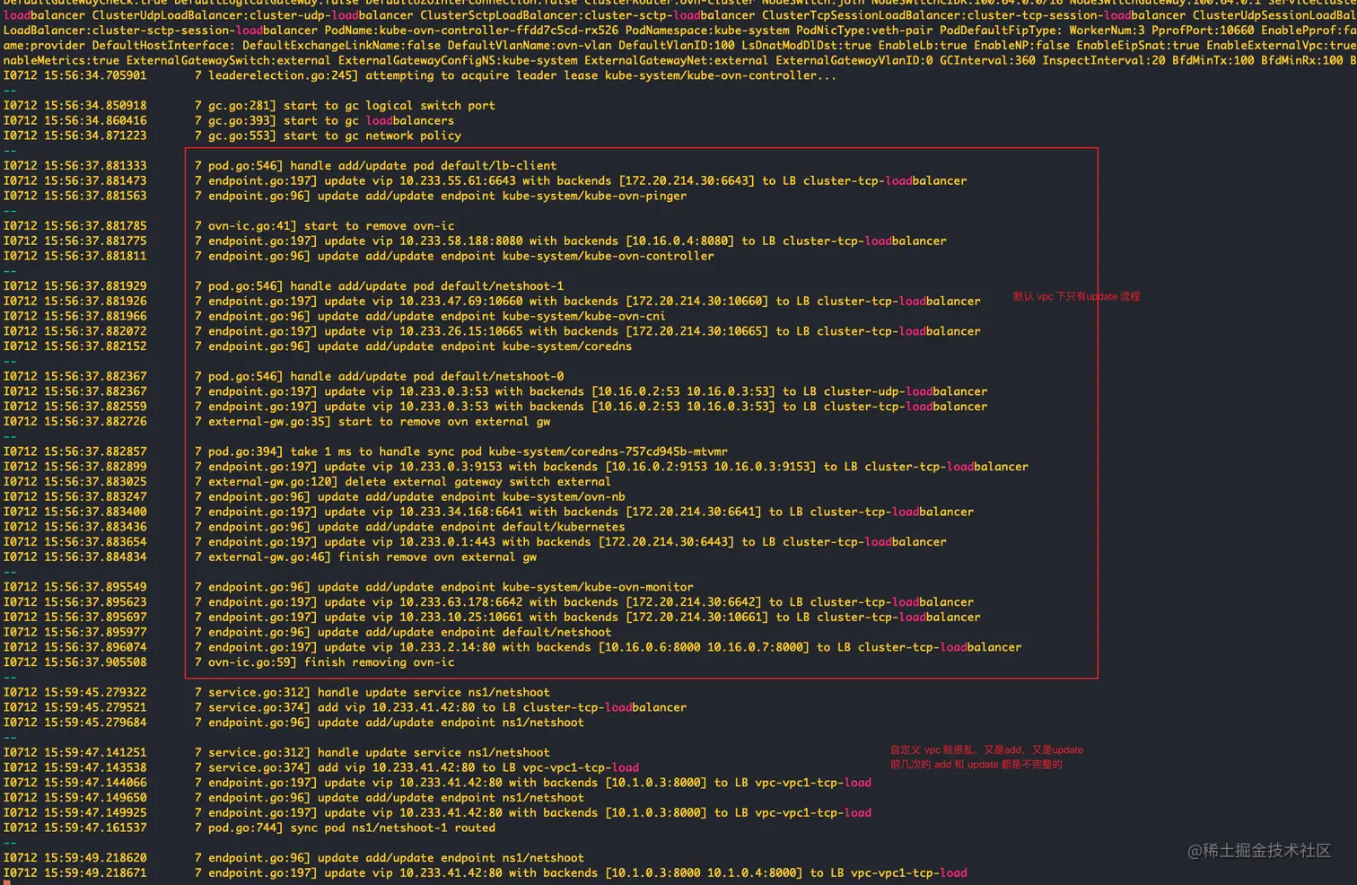Click the endpoint kube-system/coredns log line
The image size is (1357, 885).
(x=318, y=346)
